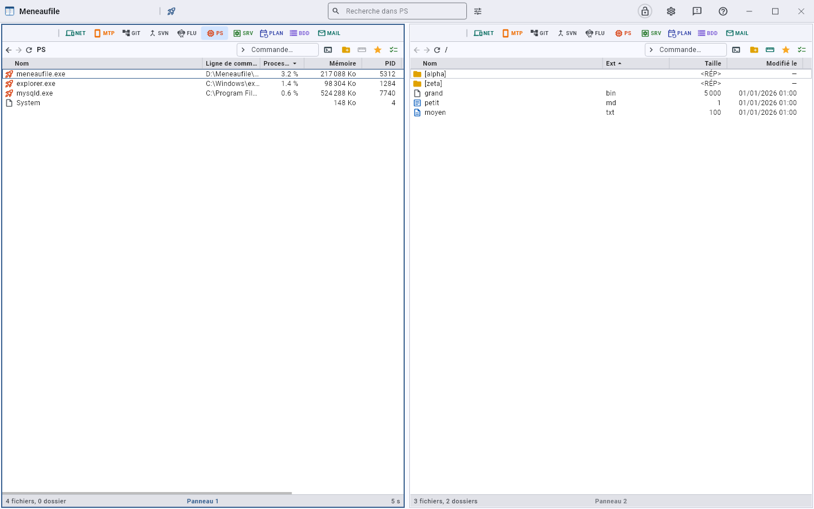
Task: Open the feedback message icon
Action: pyautogui.click(x=697, y=11)
